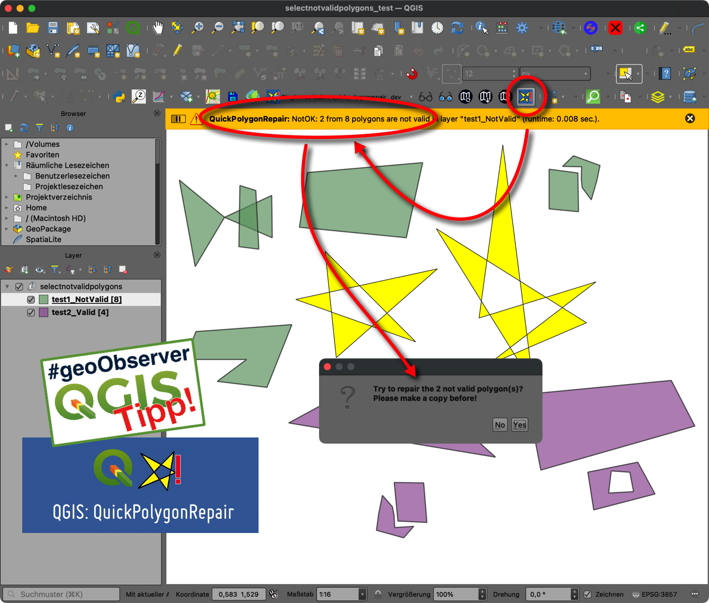This screenshot has width=709, height=603.
Task: Click the yellow abc label tool icon
Action: point(689,50)
